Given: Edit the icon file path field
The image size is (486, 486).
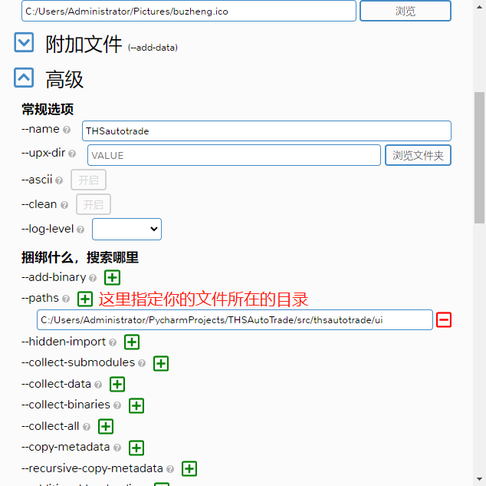Looking at the screenshot, I should (x=189, y=11).
